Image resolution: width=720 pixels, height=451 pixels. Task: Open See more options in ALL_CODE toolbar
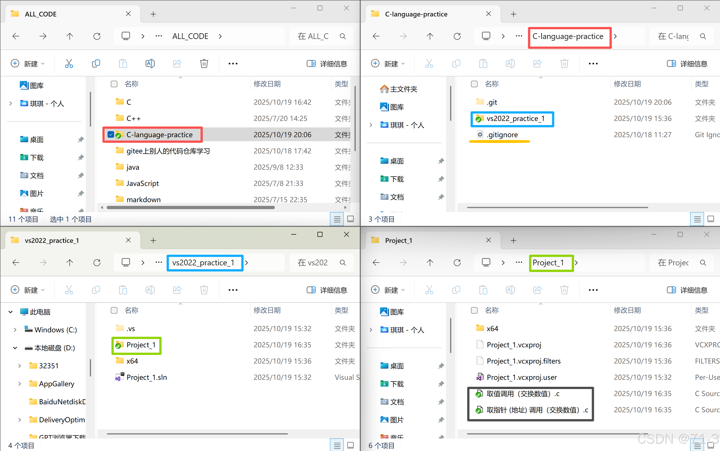point(233,63)
